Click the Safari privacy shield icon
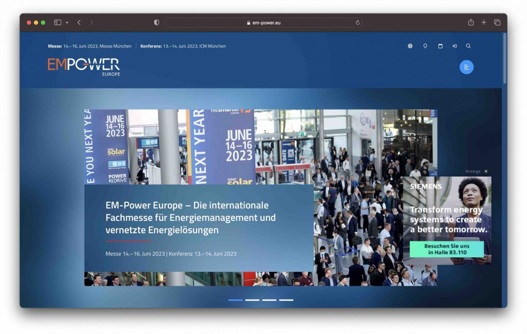The image size is (527, 334). 156,22
